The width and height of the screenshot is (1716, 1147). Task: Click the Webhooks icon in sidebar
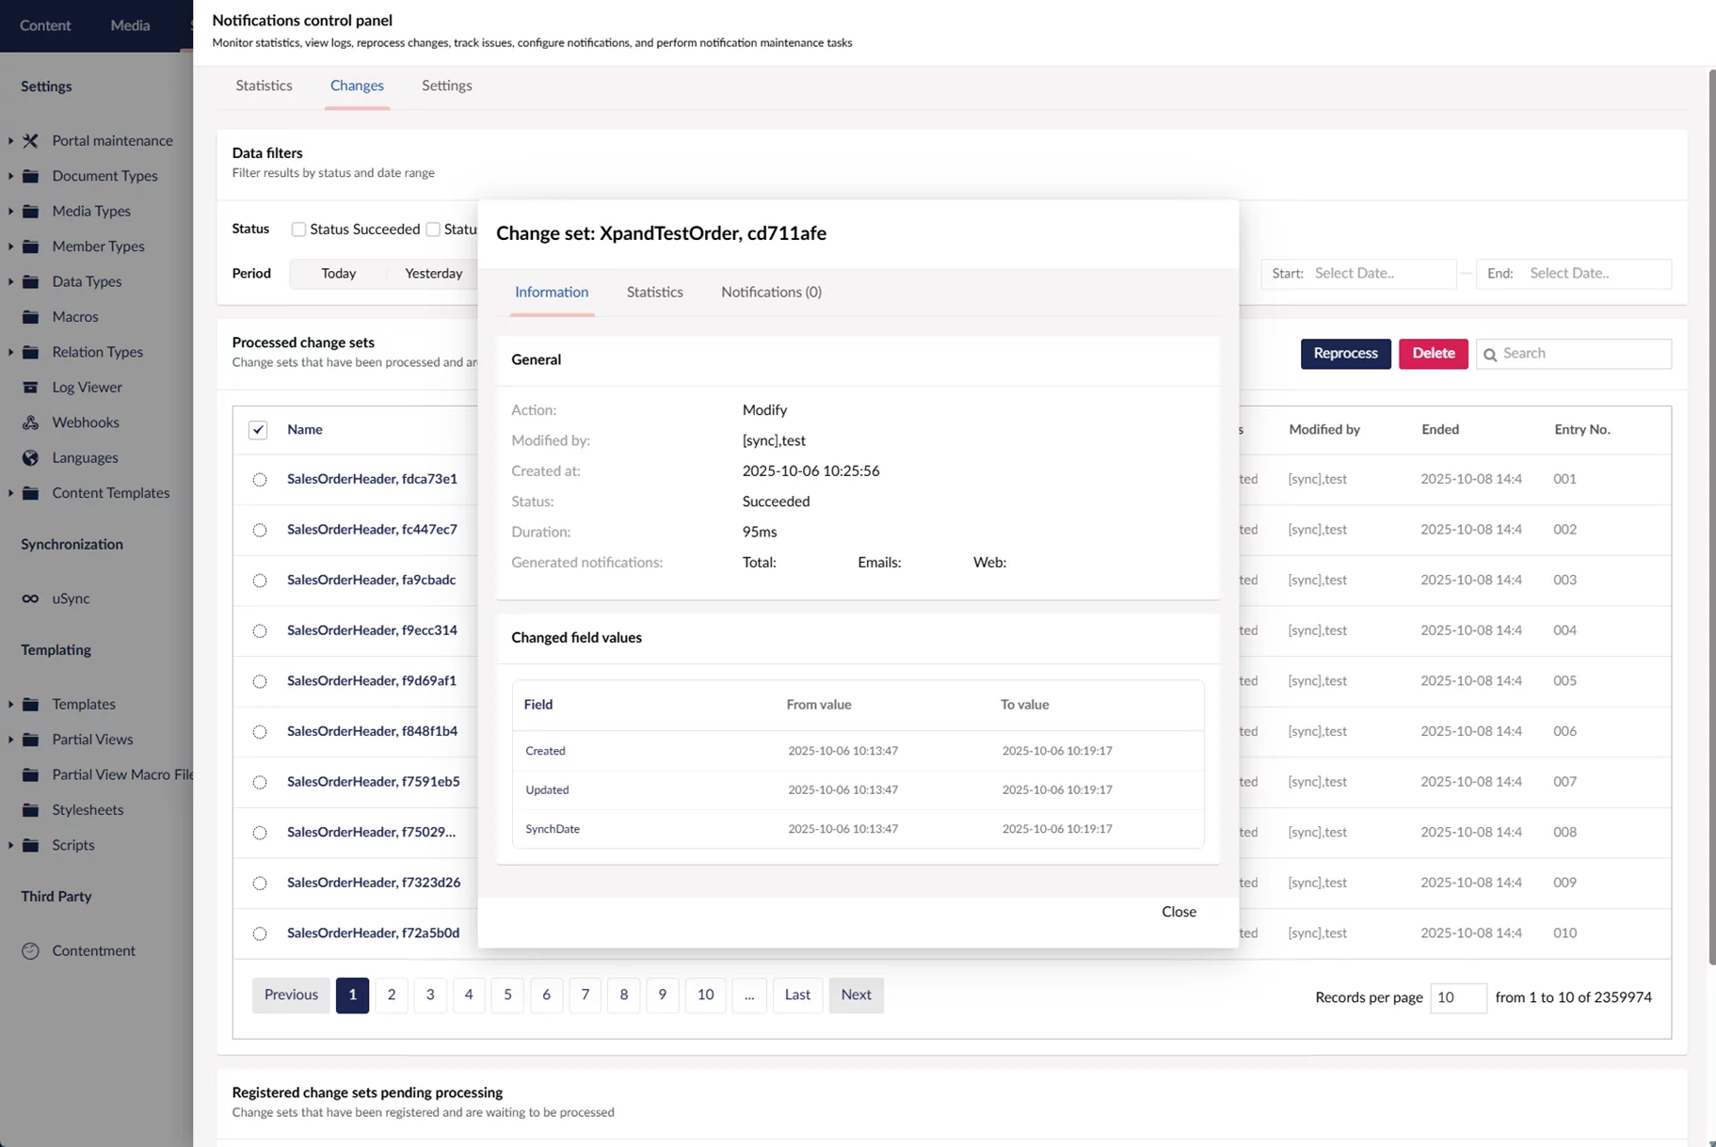click(x=30, y=422)
